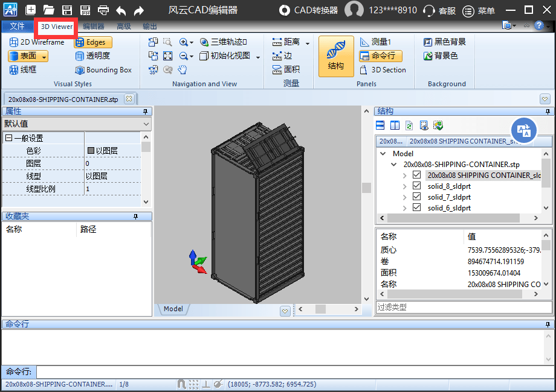The width and height of the screenshot is (556, 392).
Task: Pick a 背景色 background color
Action: pos(441,56)
